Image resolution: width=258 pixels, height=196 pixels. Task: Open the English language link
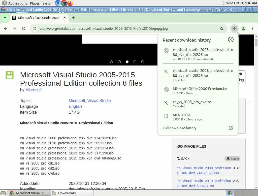75,107
